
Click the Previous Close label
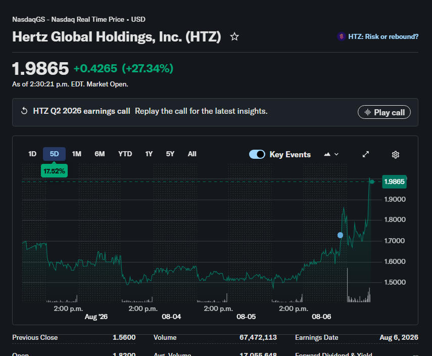coord(35,337)
